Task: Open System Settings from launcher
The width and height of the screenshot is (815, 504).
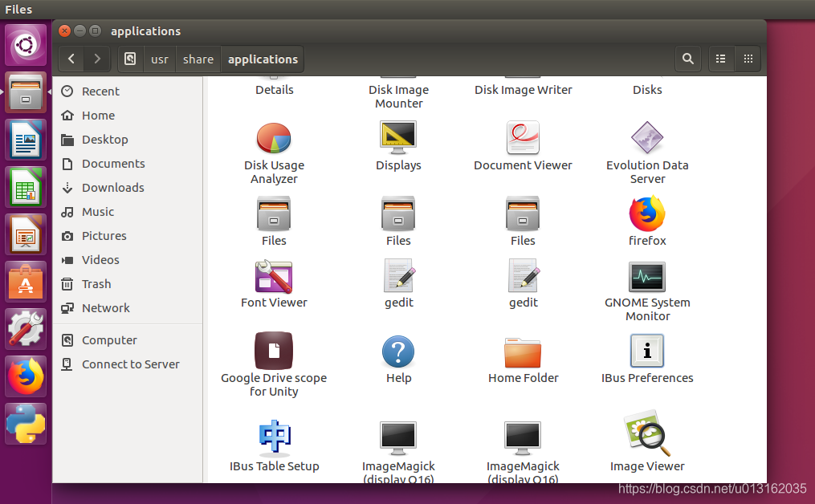Action: coord(26,329)
